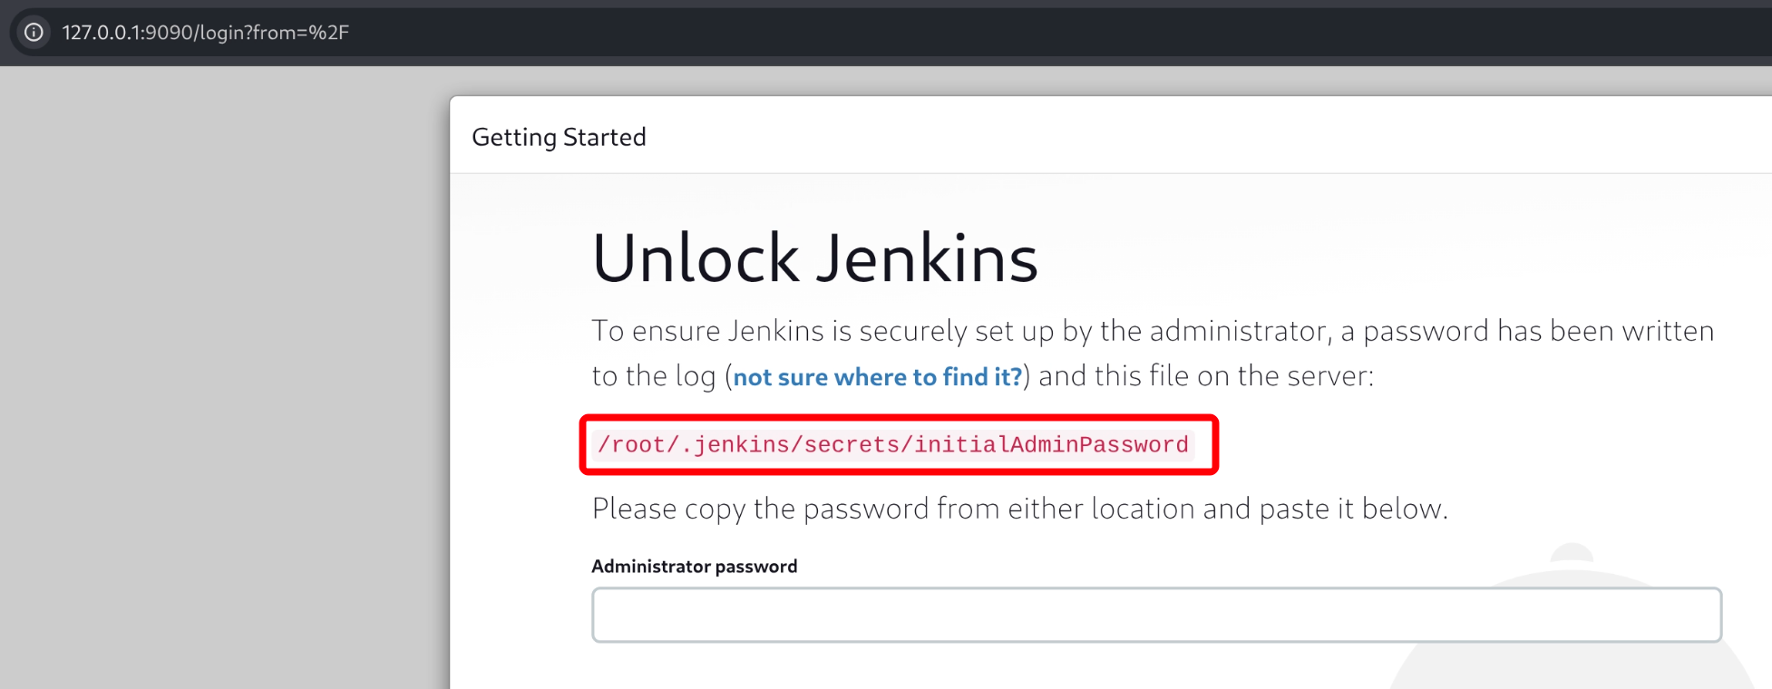Click into the Administrator password field

pyautogui.click(x=1156, y=615)
